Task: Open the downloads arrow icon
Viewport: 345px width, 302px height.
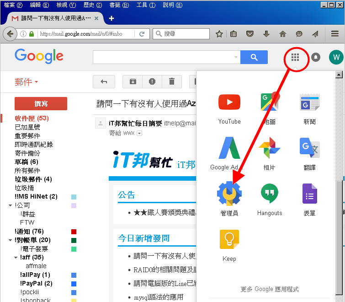Action: click(x=266, y=34)
